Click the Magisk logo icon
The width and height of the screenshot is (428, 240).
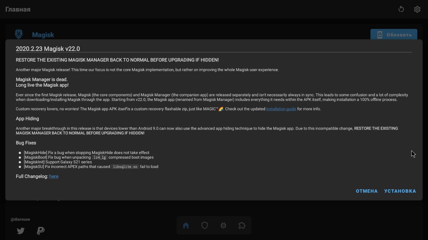coord(19,34)
